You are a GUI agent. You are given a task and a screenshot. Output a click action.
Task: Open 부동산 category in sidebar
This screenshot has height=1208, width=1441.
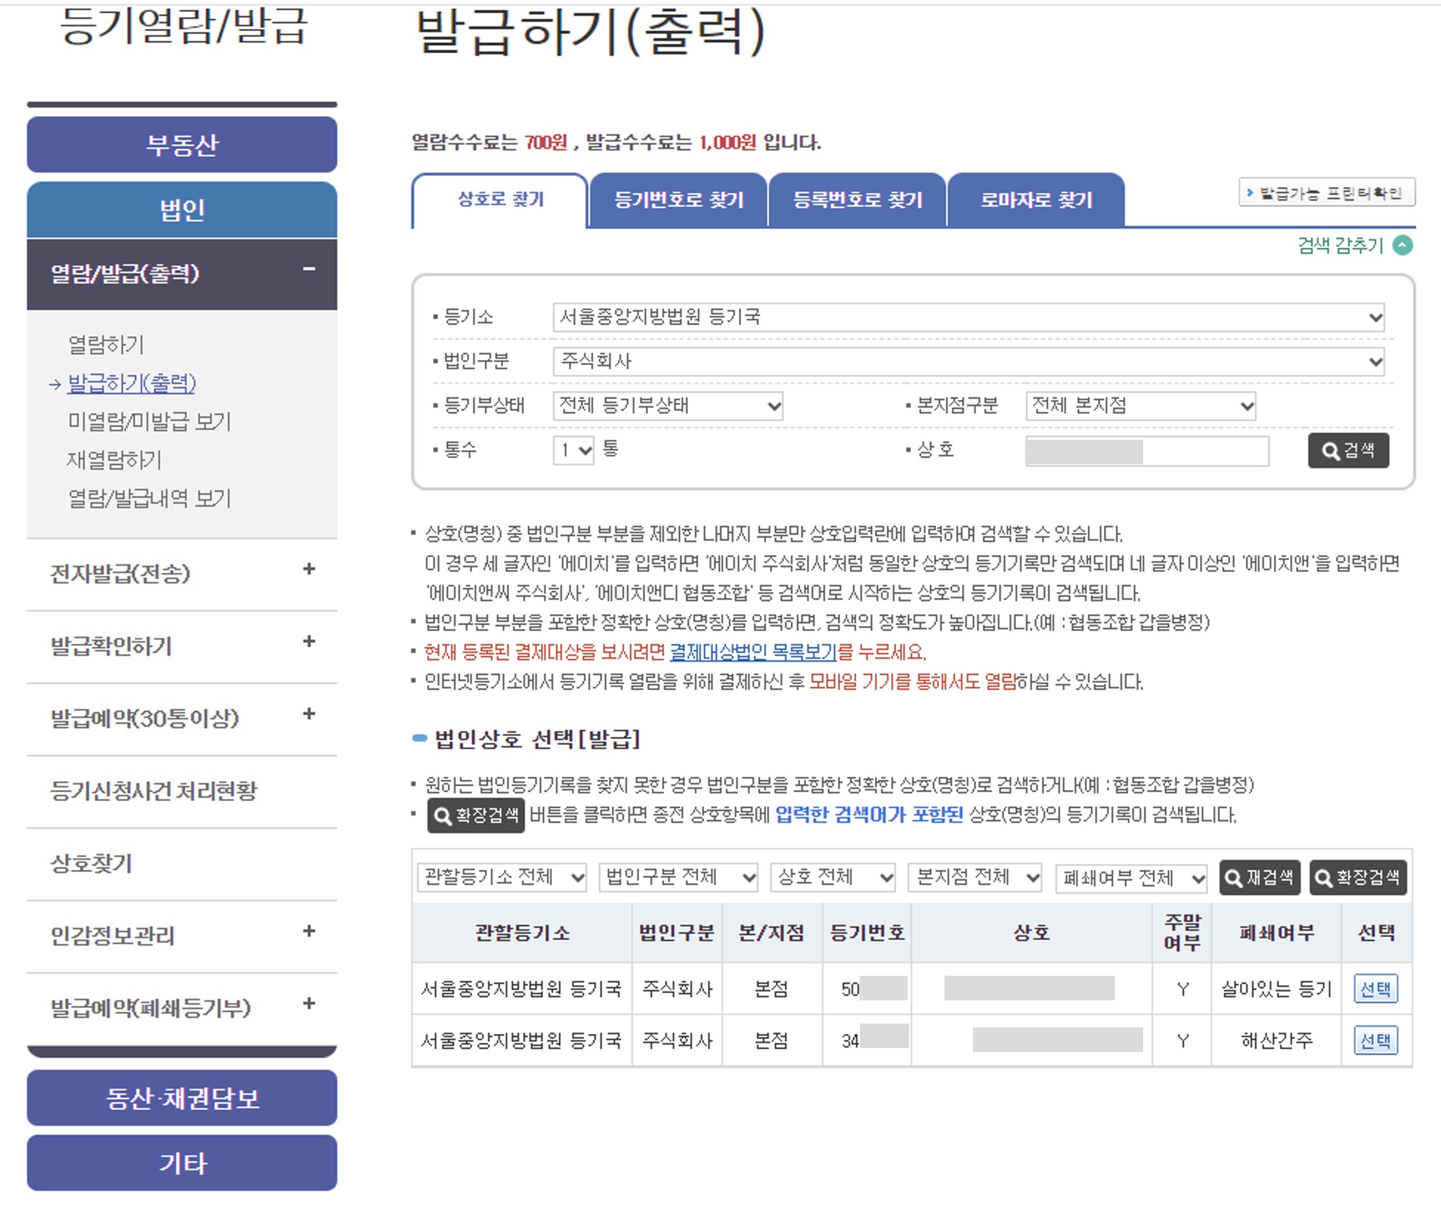click(x=182, y=145)
